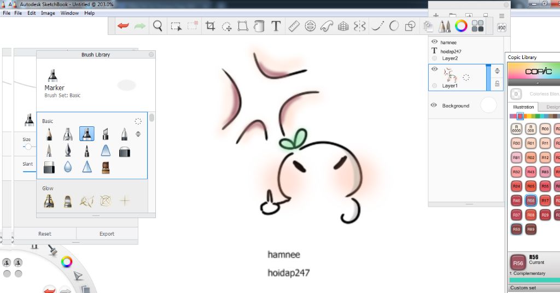
Task: Open the Image menu
Action: point(48,13)
